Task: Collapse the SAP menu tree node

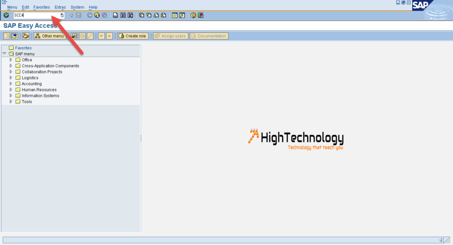Action: (4, 54)
